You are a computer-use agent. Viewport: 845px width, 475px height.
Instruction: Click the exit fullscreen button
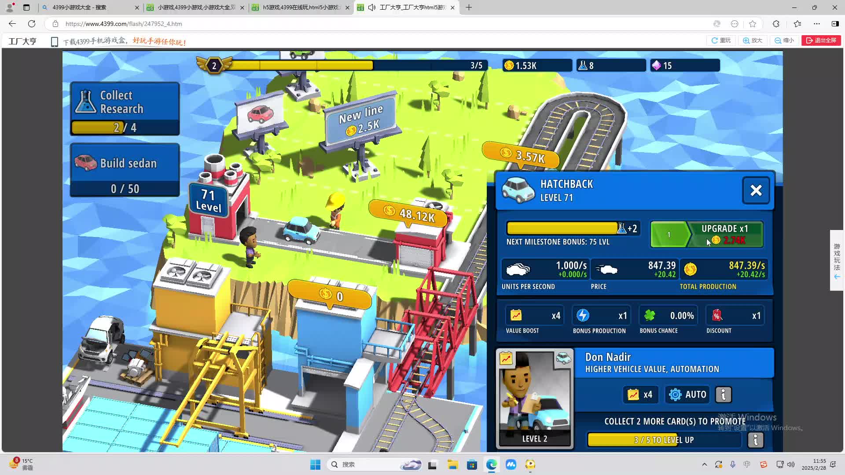(x=821, y=40)
